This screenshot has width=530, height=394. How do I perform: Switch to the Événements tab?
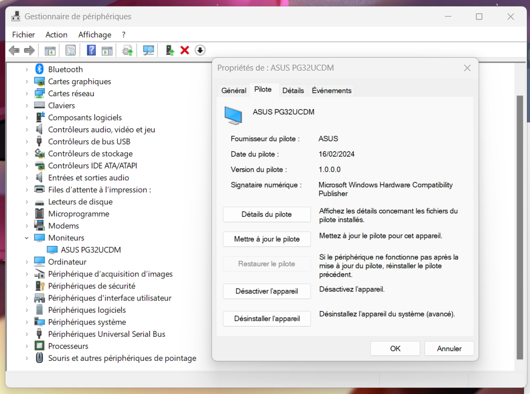click(331, 90)
